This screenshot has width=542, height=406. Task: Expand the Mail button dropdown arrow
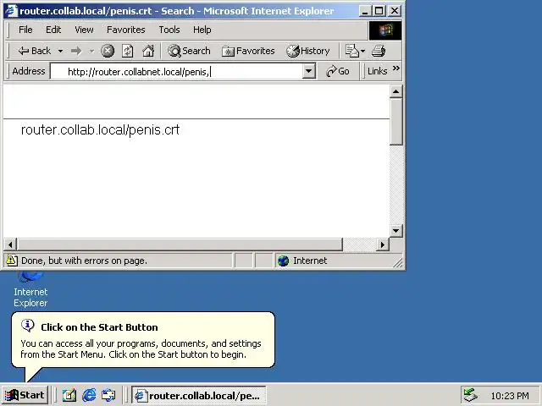click(362, 51)
